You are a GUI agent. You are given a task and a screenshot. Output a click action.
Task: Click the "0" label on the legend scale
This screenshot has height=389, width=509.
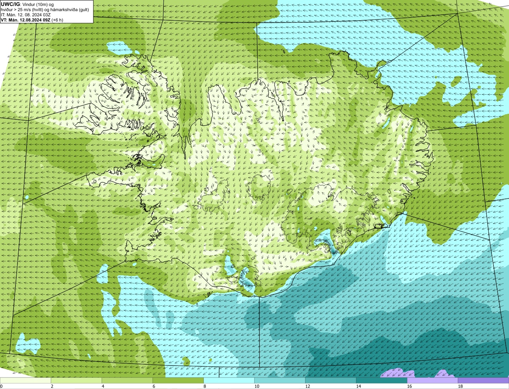[x=2, y=386]
